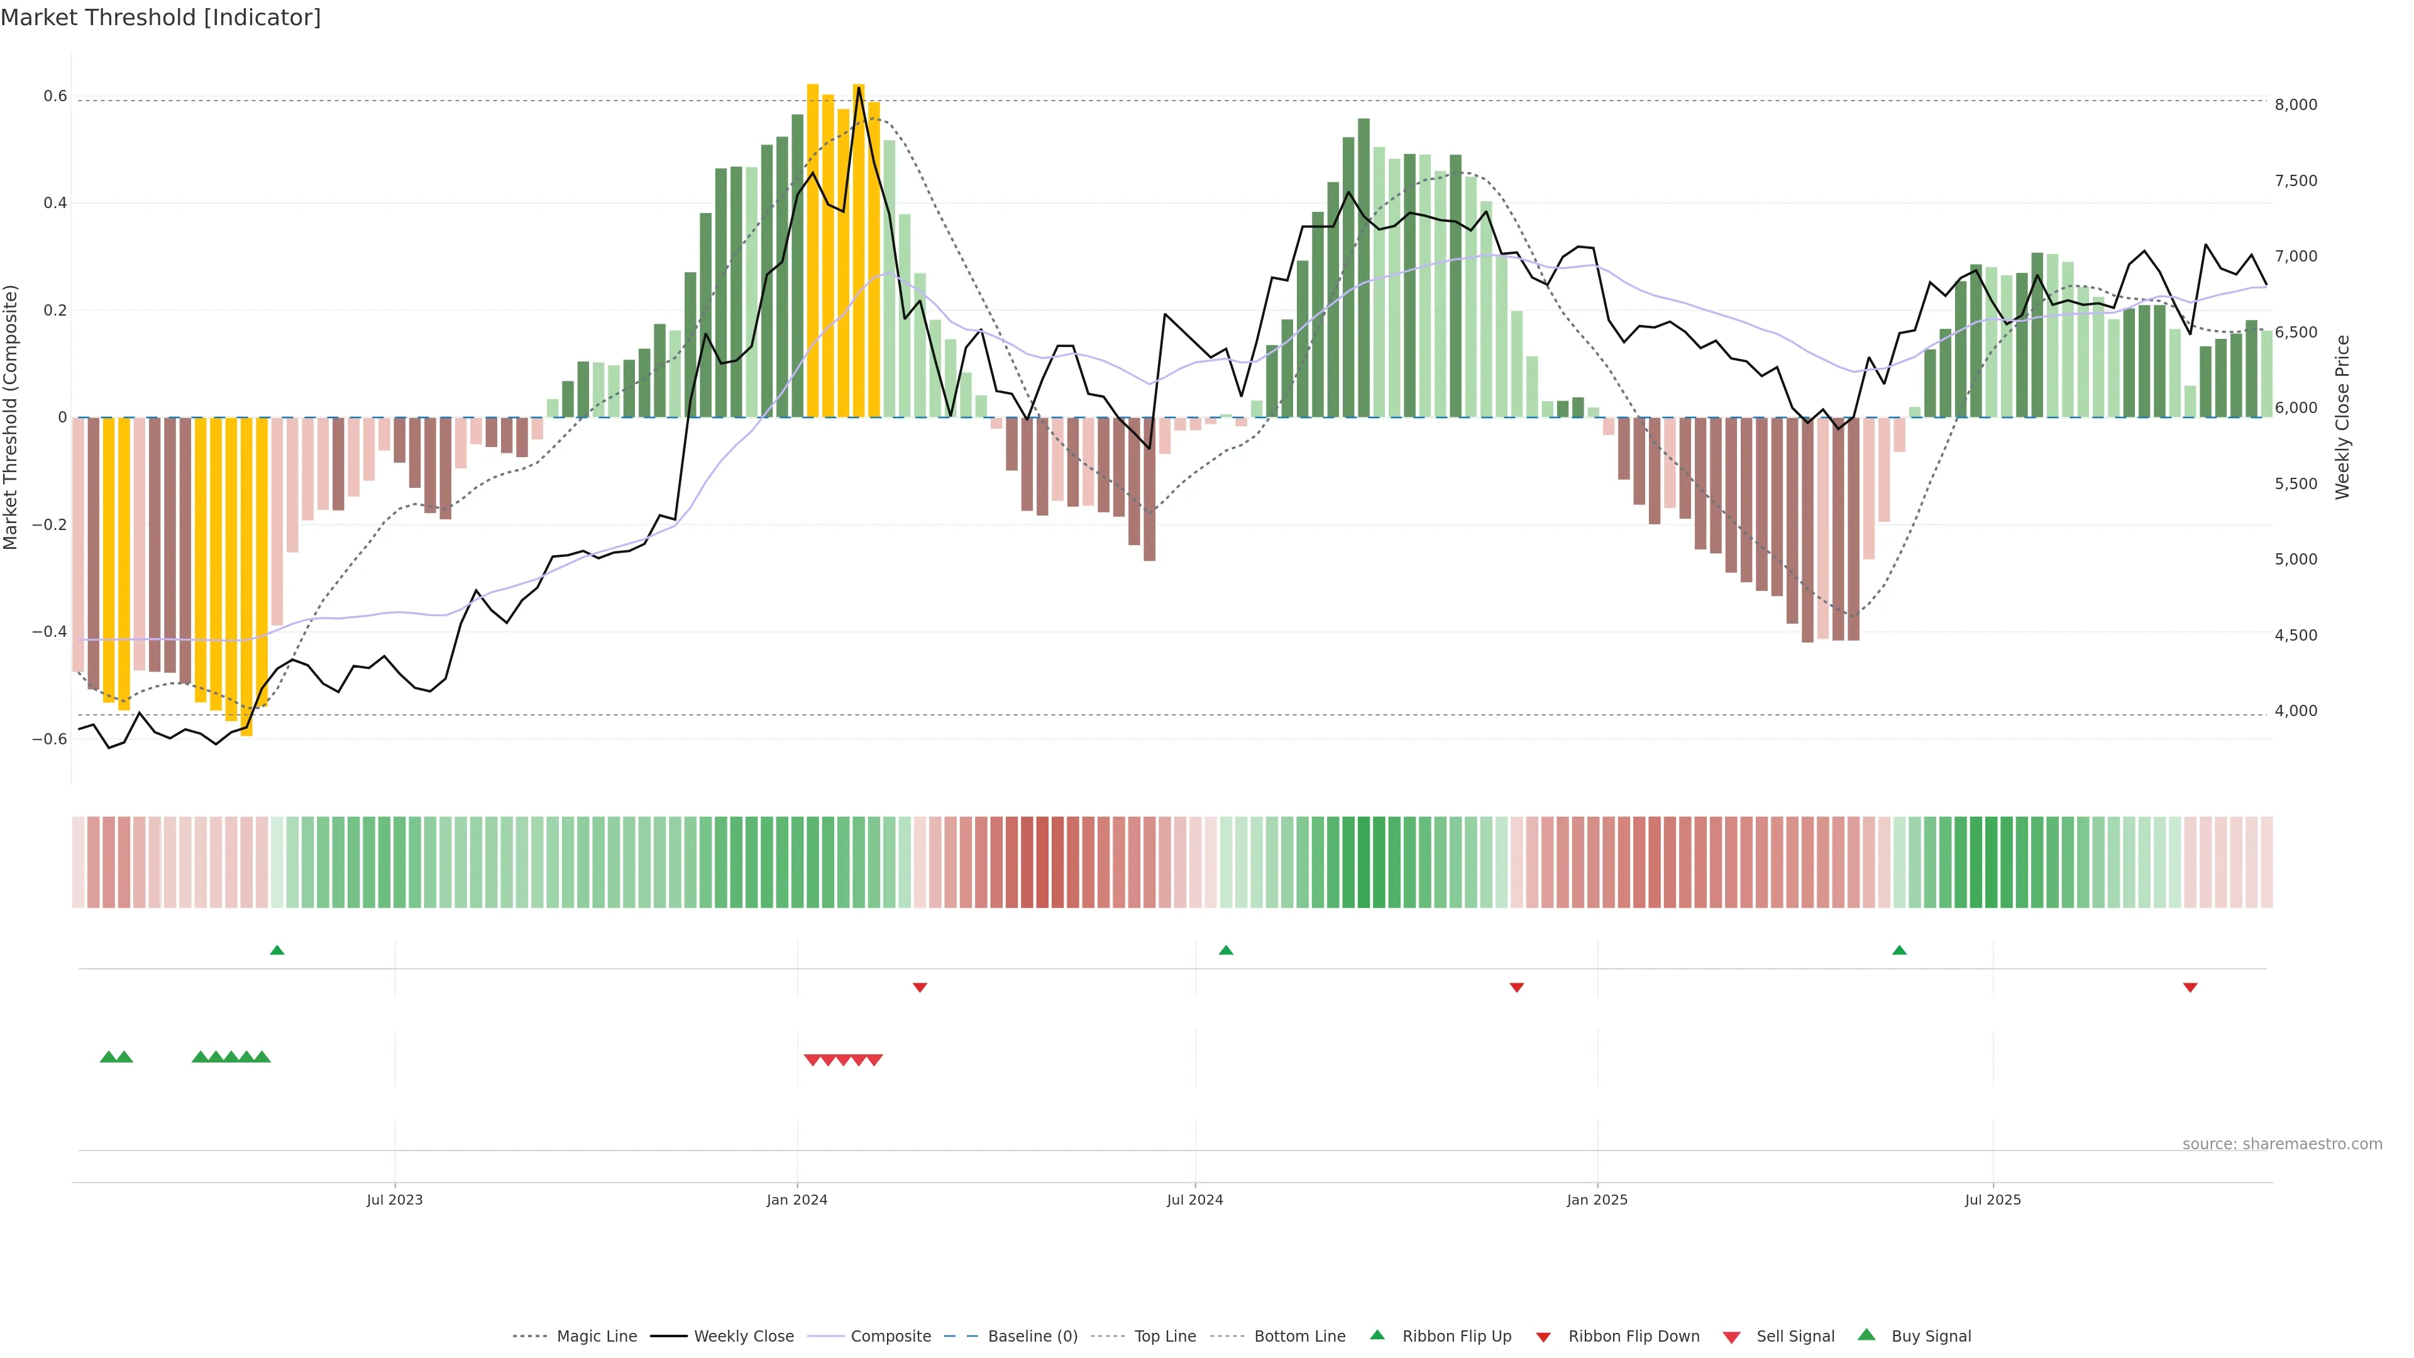Click the Market Threshold [Indicator] chart title
Viewport: 2414px width, 1358px height.
(160, 18)
